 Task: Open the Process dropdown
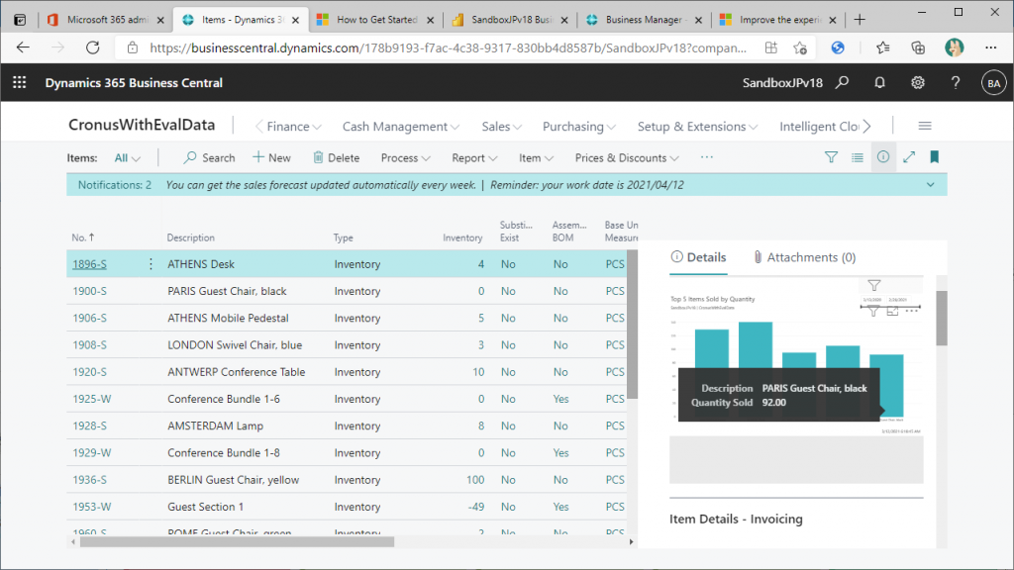pos(405,157)
